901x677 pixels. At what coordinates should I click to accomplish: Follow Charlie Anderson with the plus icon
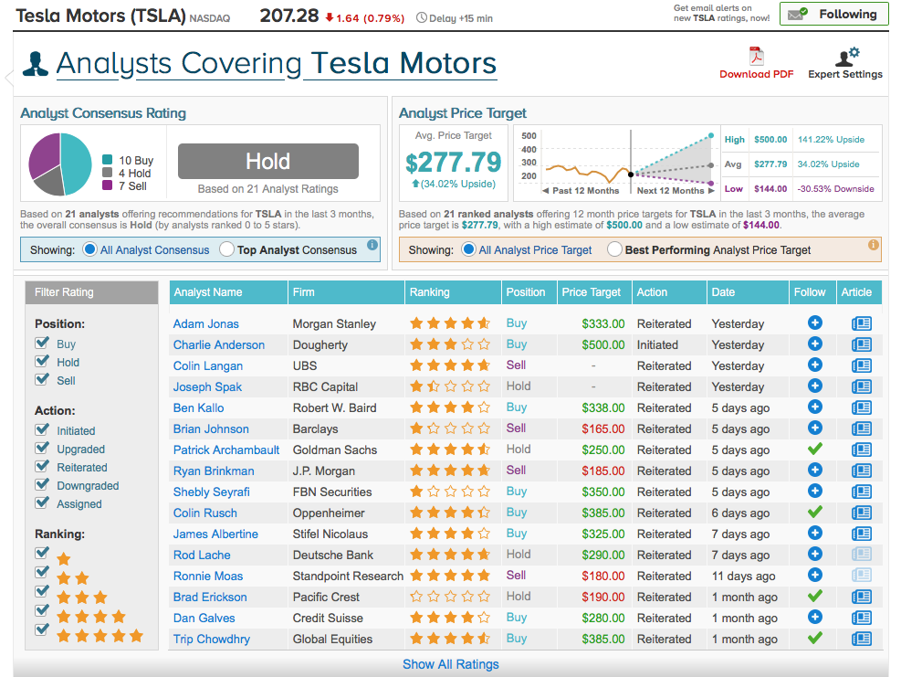coord(815,344)
